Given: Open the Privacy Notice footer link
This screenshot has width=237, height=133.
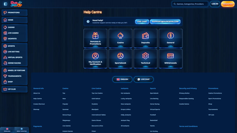Looking at the screenshot, I should coord(184,93).
